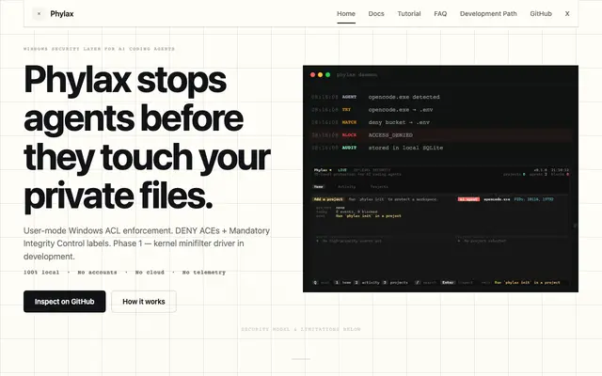The width and height of the screenshot is (602, 376).
Task: Click the red dot in terminal title bar
Action: point(312,75)
